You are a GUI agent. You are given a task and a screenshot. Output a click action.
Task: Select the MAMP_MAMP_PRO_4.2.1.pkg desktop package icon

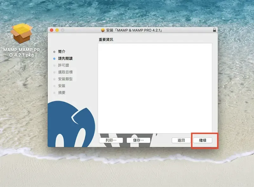pyautogui.click(x=21, y=34)
